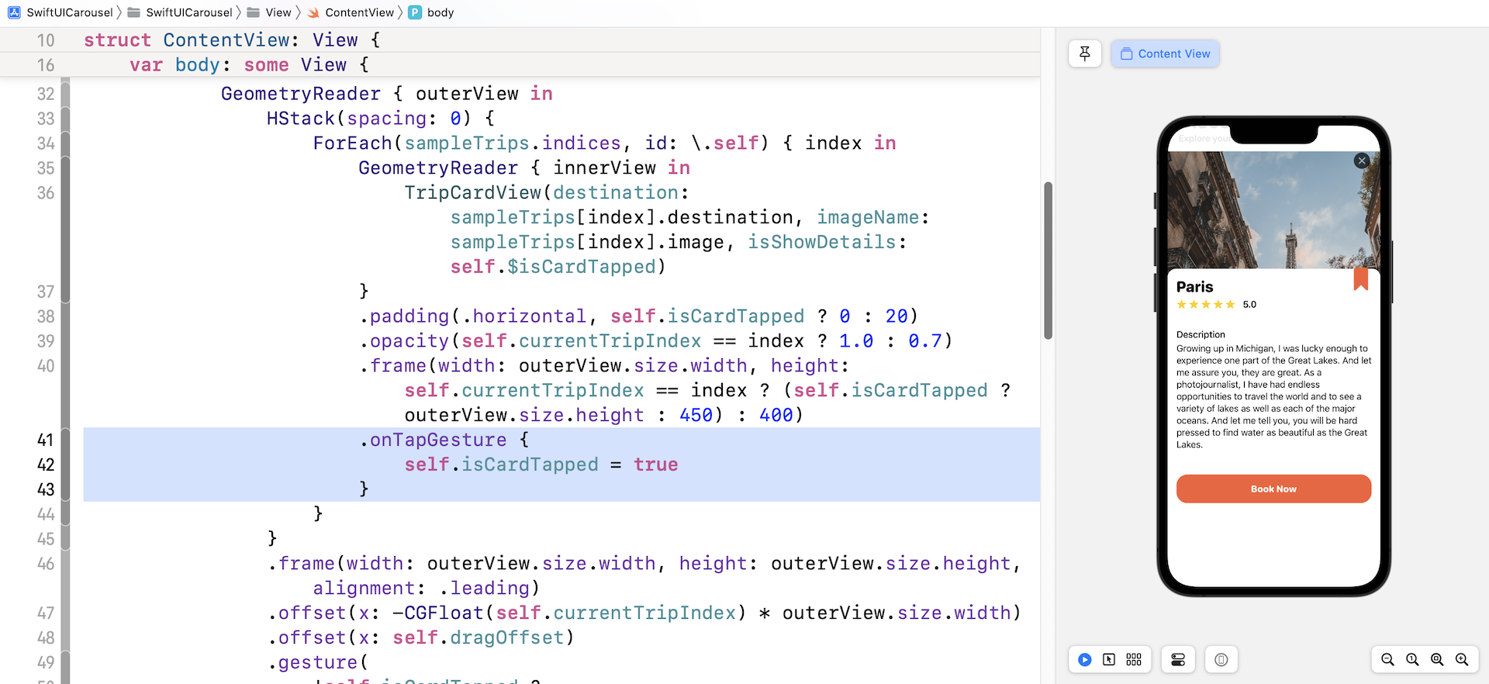
Task: Click '.gesture(' on line 49
Action: click(318, 663)
